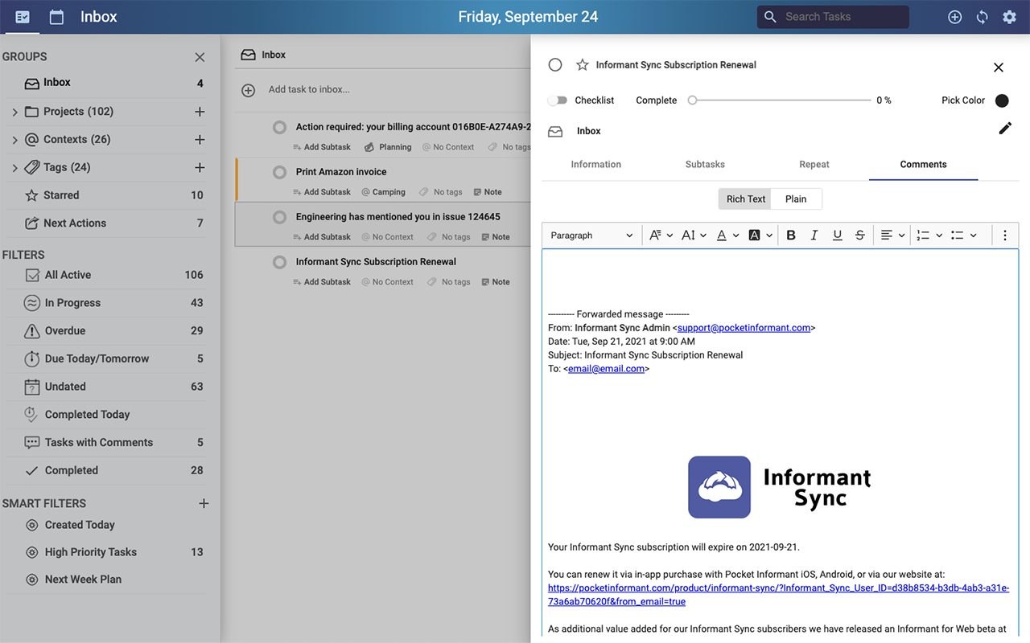Toggle strikethrough formatting in editor
Viewport: 1030px width, 643px height.
[x=860, y=235]
